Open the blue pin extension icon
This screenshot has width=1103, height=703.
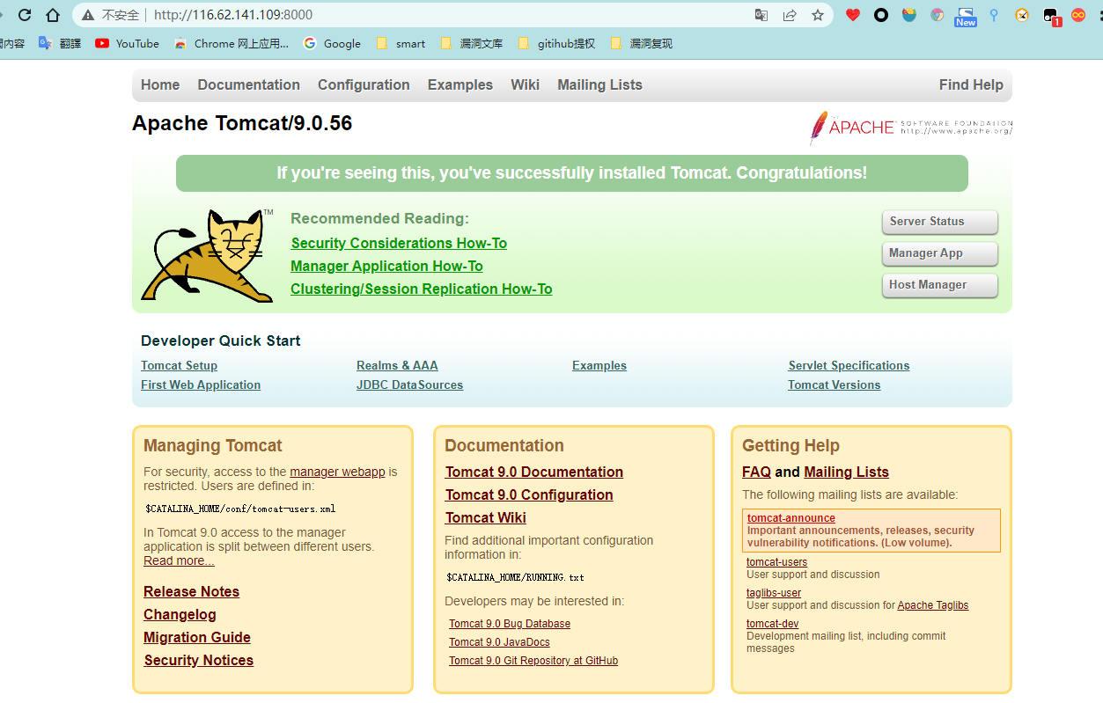pyautogui.click(x=994, y=15)
